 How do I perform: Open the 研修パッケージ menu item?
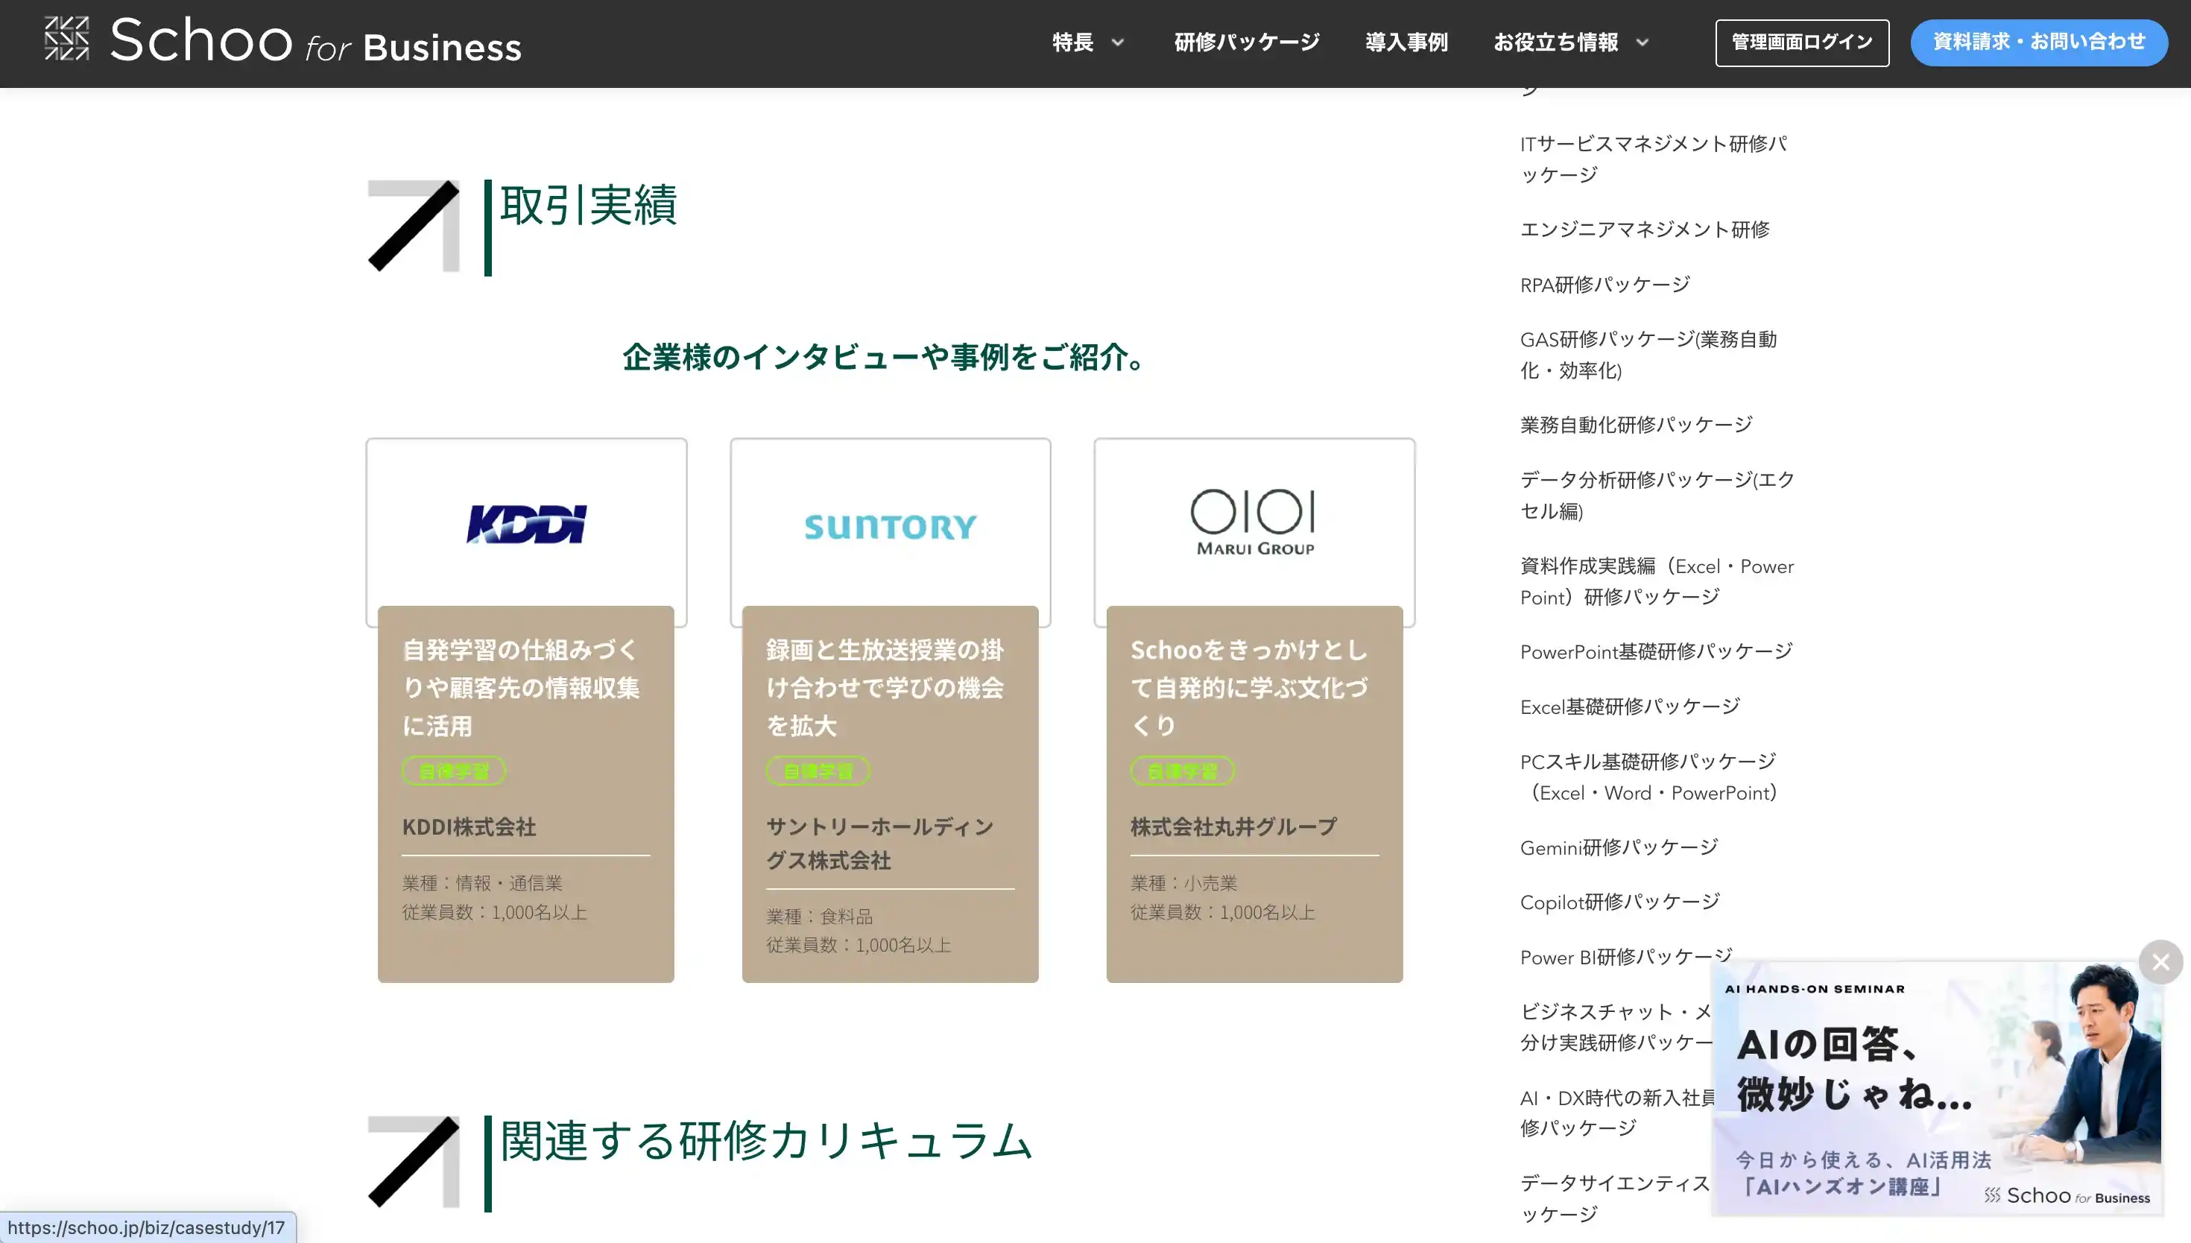pyautogui.click(x=1247, y=42)
